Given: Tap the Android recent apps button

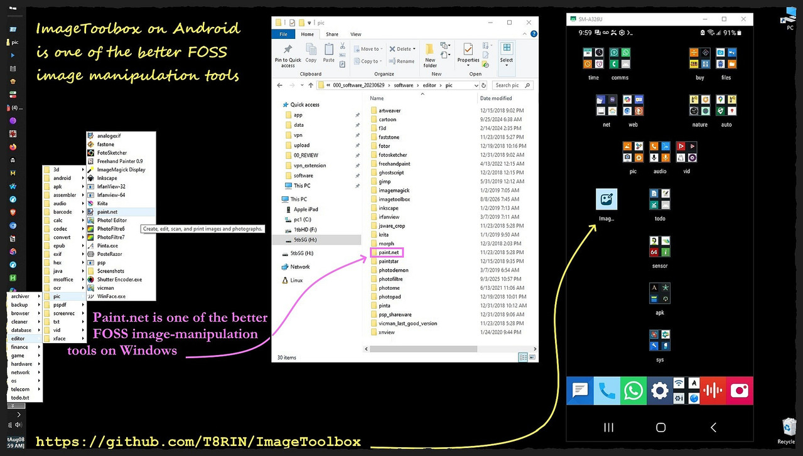Looking at the screenshot, I should click(608, 427).
